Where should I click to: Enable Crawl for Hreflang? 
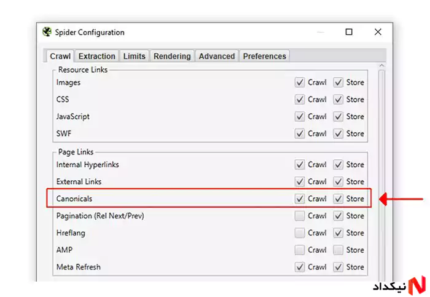300,233
